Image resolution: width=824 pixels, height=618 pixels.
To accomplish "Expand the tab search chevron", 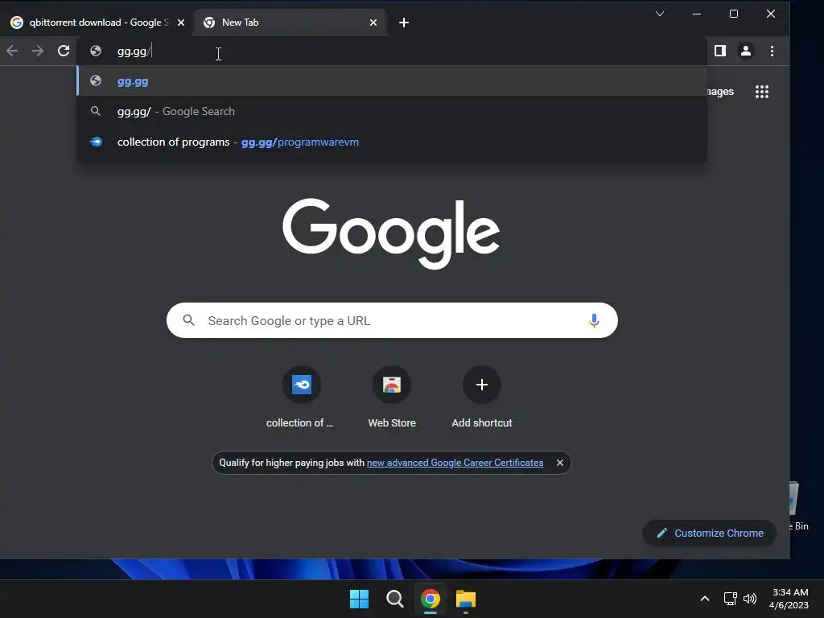I will pyautogui.click(x=660, y=14).
